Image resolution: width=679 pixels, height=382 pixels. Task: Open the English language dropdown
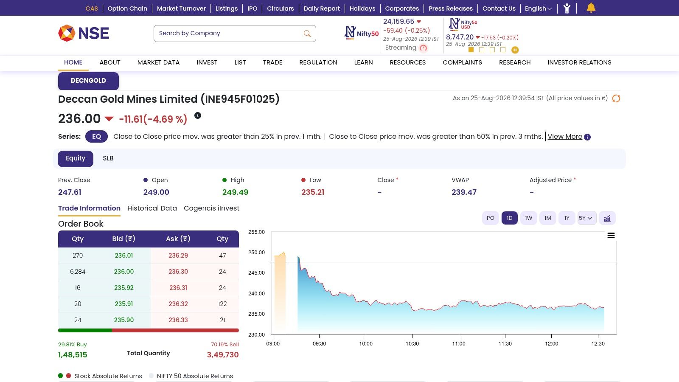tap(539, 8)
